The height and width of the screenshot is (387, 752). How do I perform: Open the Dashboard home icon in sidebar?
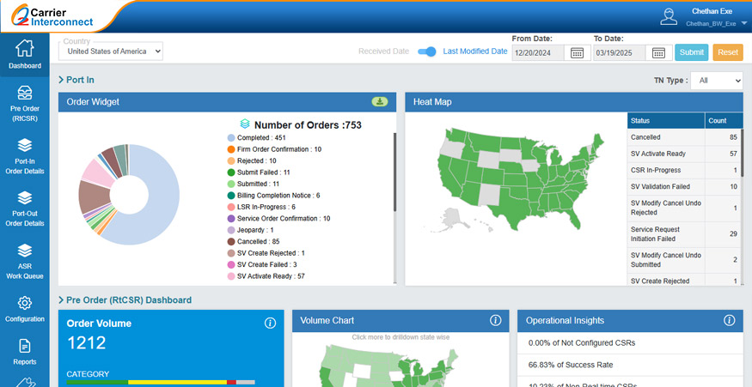(x=25, y=49)
